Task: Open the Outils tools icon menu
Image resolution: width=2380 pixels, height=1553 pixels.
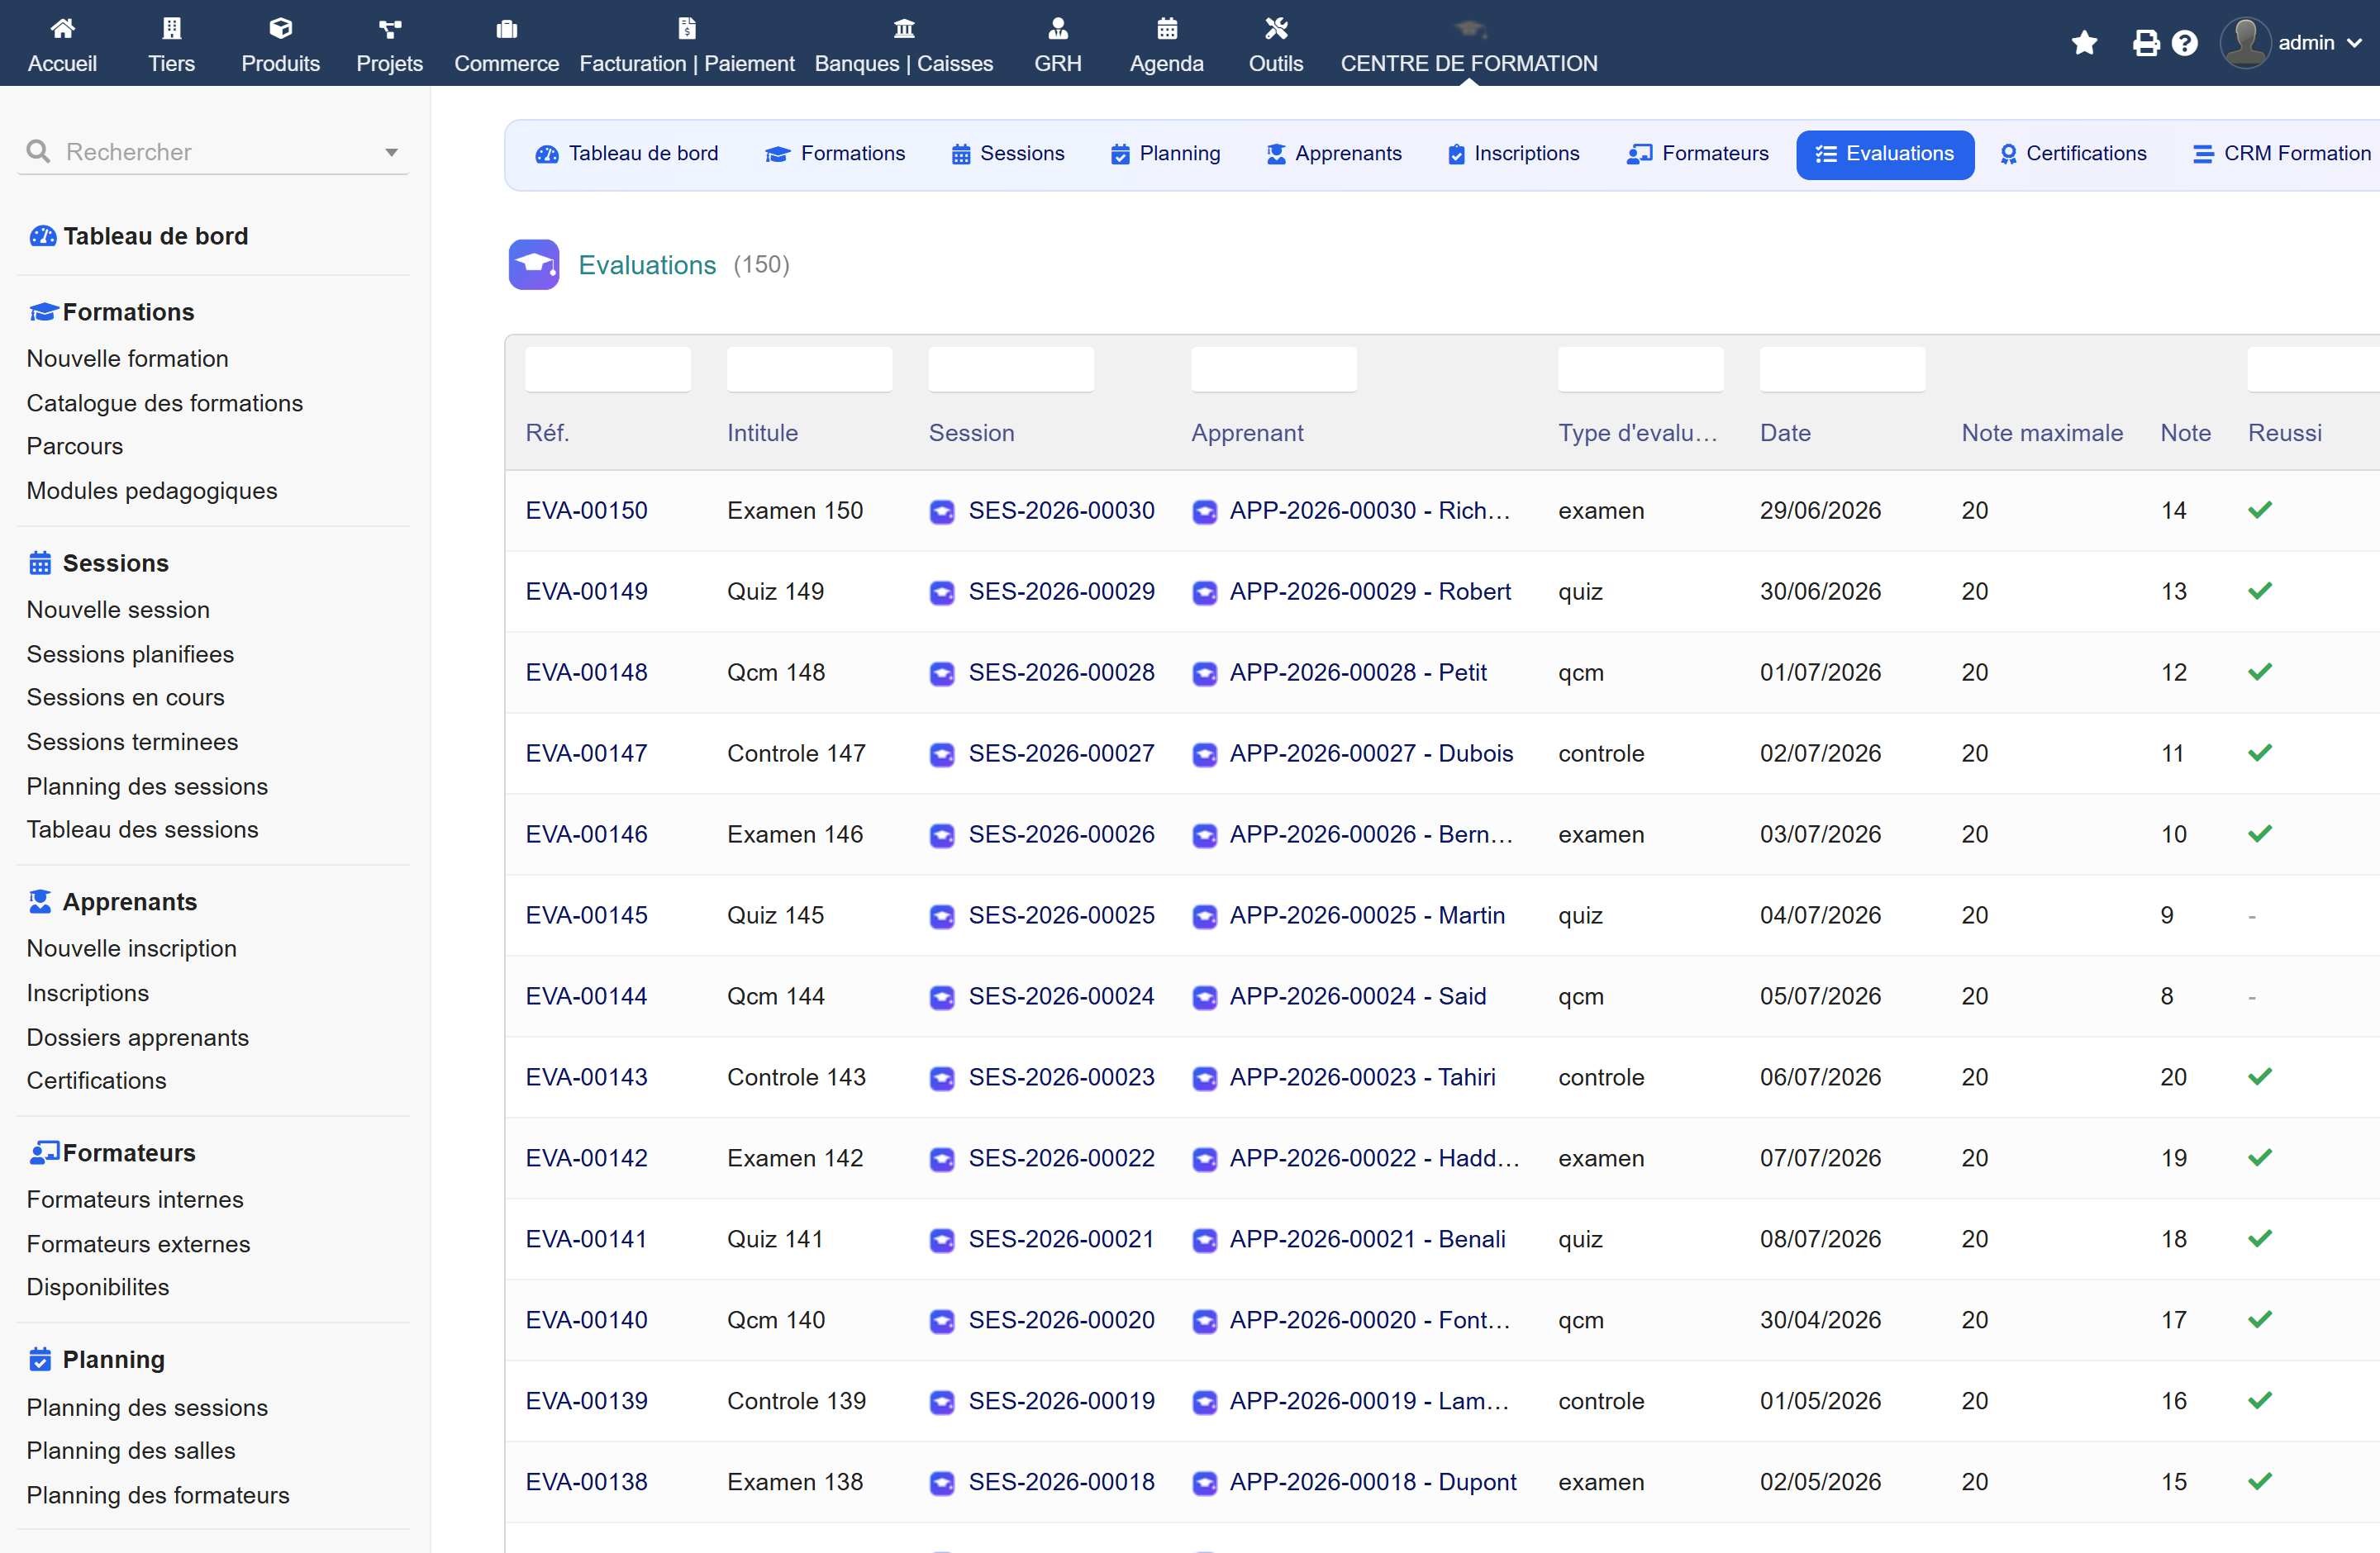Action: (x=1276, y=28)
